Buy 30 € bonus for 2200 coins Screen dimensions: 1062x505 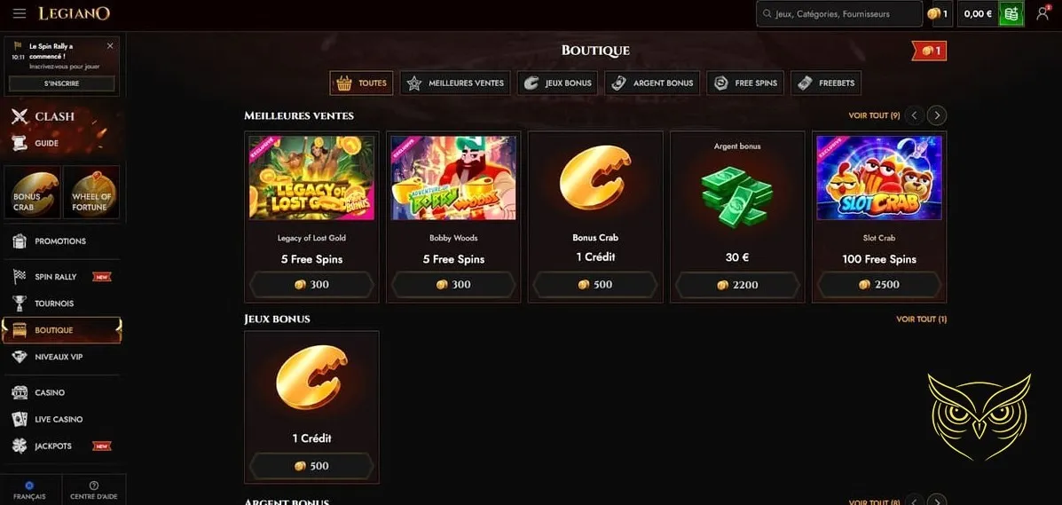click(737, 285)
